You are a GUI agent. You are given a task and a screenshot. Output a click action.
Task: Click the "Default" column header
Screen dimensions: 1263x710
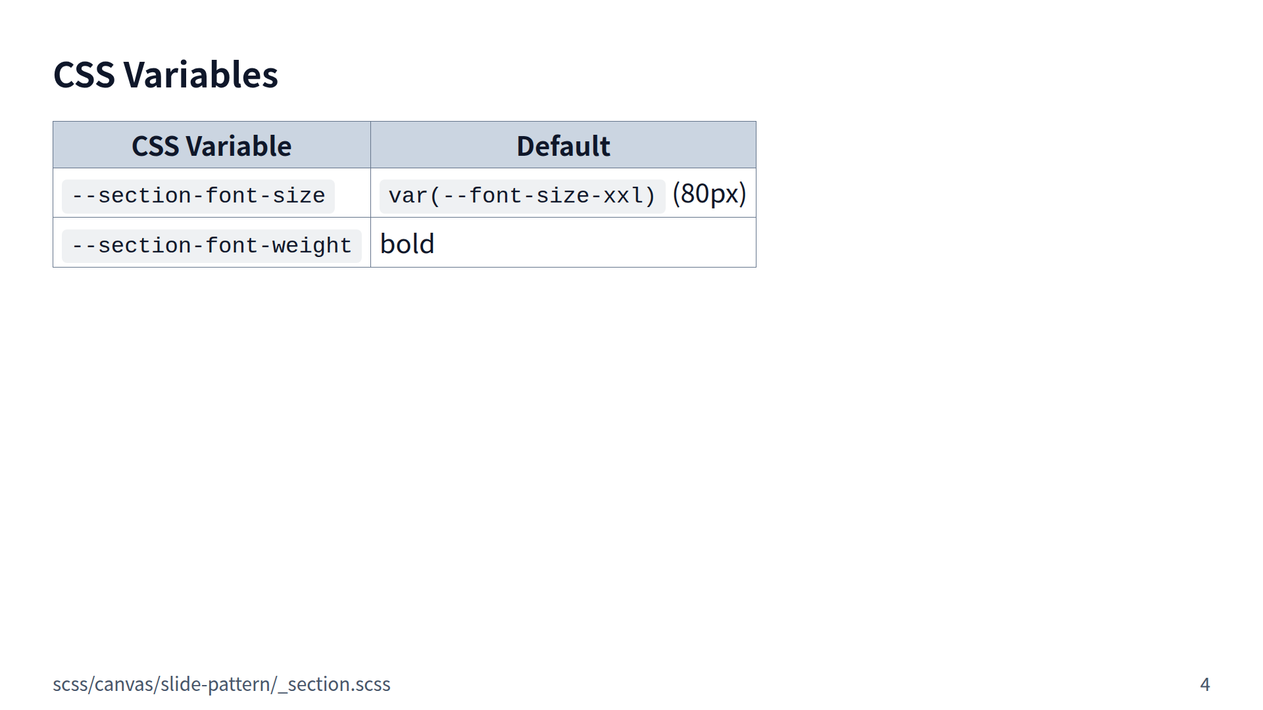point(563,146)
